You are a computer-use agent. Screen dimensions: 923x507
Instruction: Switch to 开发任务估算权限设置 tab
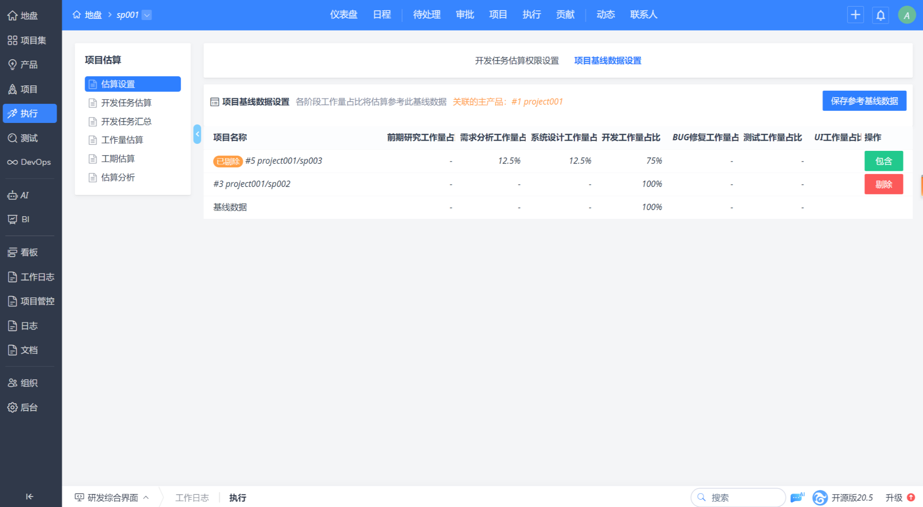pyautogui.click(x=517, y=61)
